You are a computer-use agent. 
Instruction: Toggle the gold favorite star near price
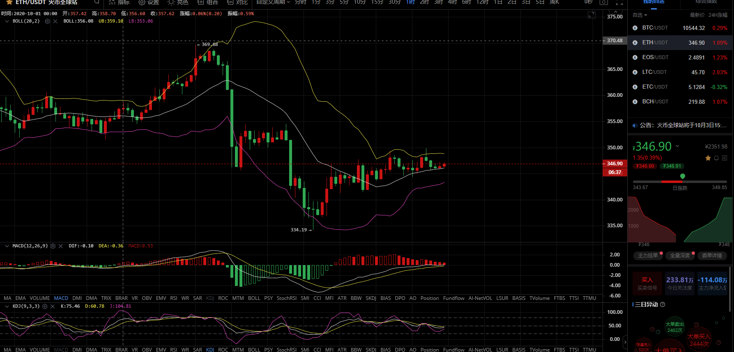708,158
